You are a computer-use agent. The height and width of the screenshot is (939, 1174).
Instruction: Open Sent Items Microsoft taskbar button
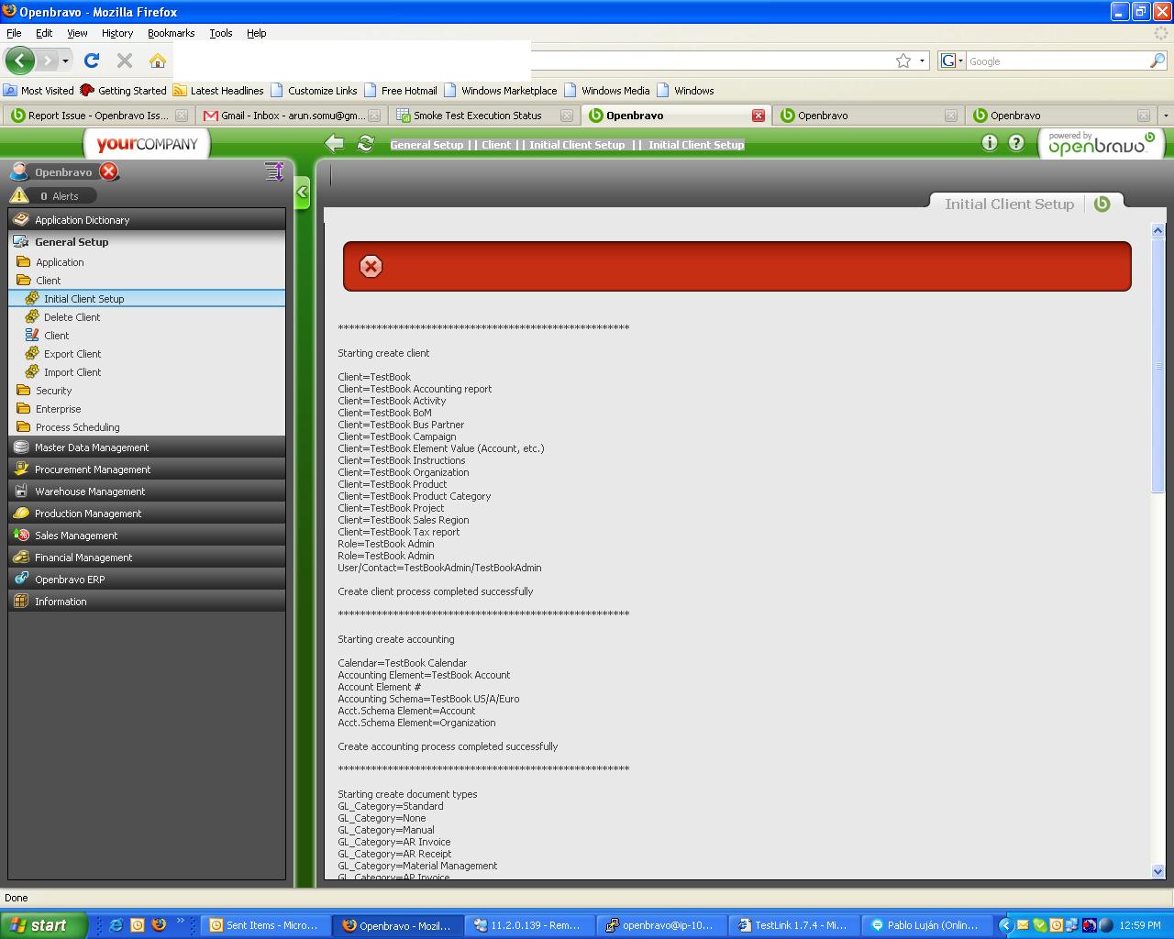(x=264, y=925)
